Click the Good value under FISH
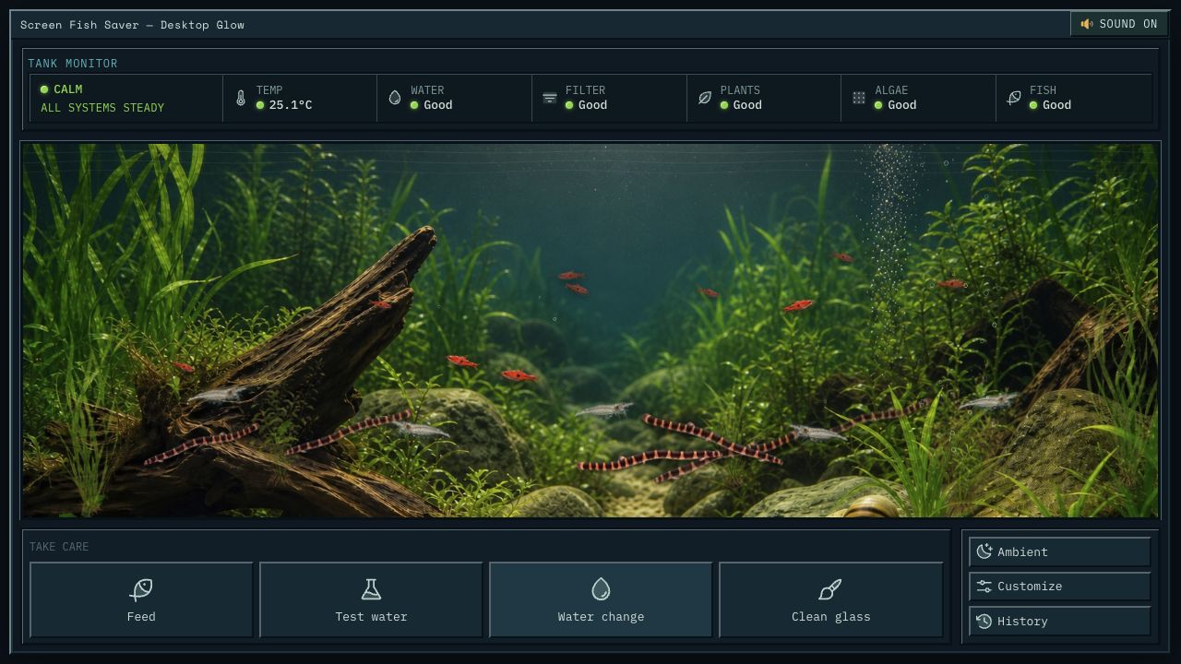 click(x=1056, y=105)
